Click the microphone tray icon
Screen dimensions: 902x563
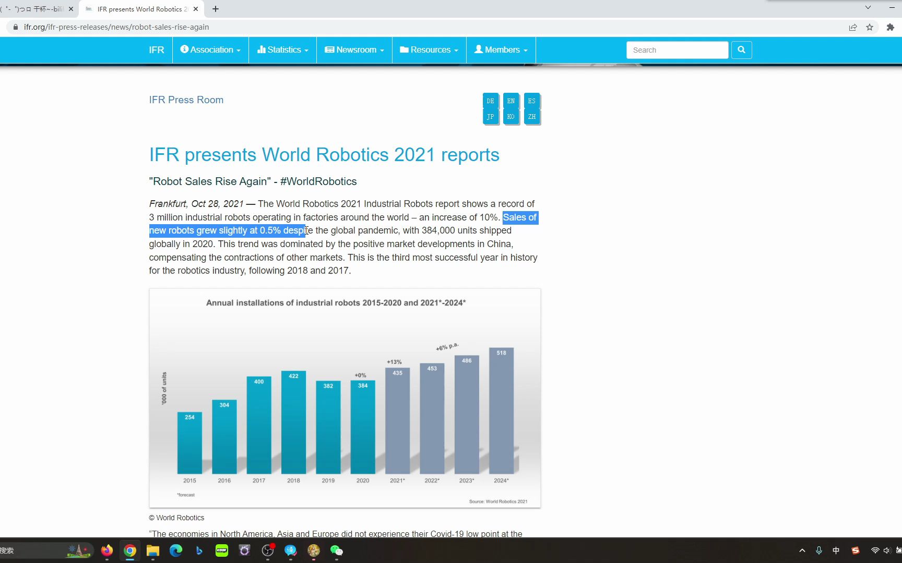[819, 550]
